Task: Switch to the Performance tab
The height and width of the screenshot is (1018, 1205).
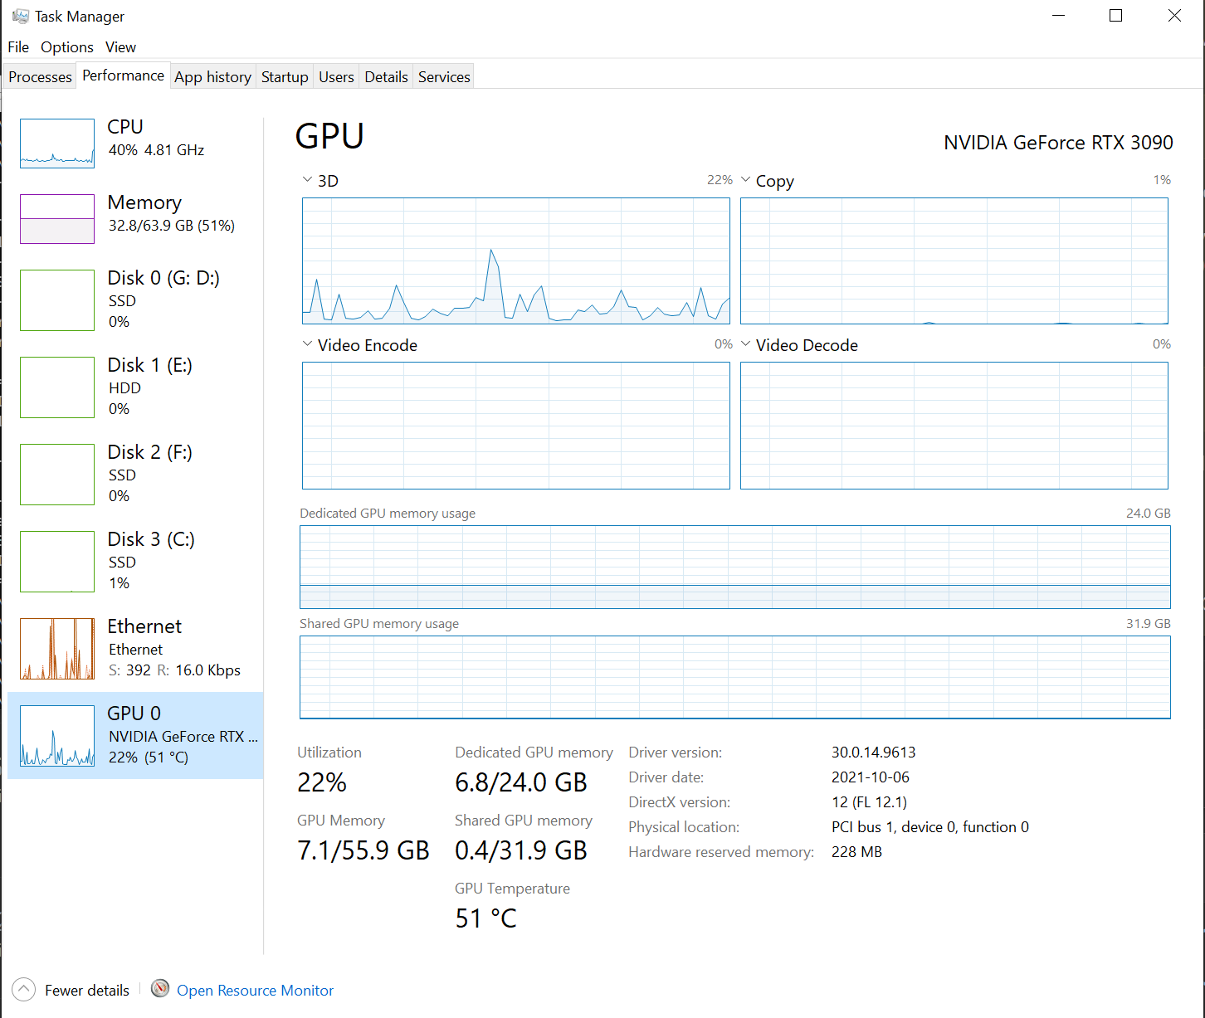Action: pyautogui.click(x=123, y=75)
